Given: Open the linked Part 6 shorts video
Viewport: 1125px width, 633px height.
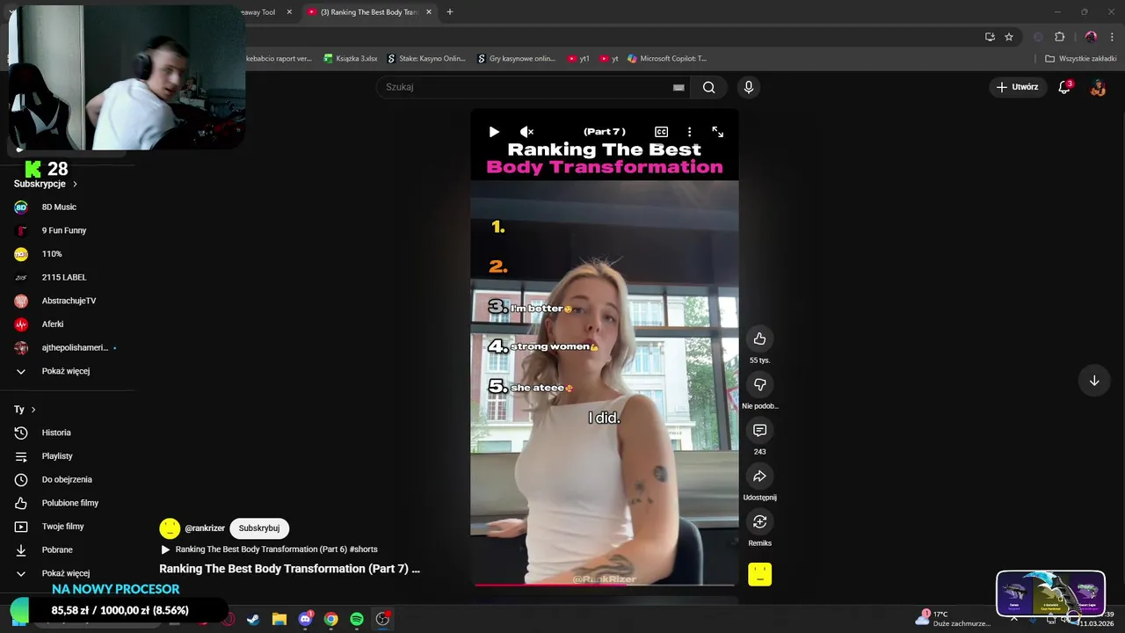Looking at the screenshot, I should (276, 549).
